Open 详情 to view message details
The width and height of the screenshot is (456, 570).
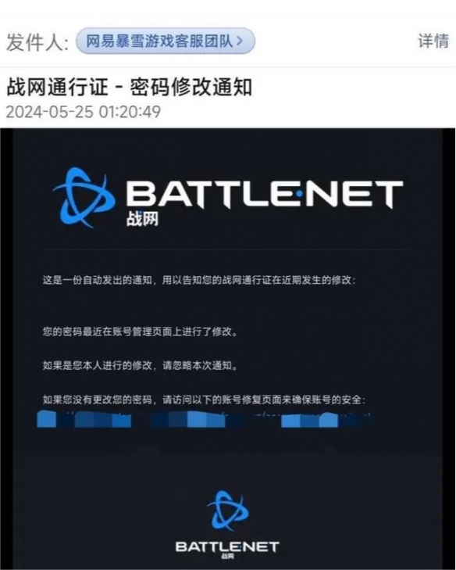[433, 41]
